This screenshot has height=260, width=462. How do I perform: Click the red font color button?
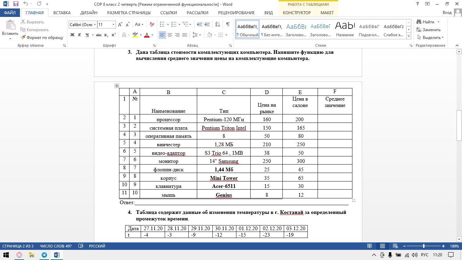click(x=147, y=35)
